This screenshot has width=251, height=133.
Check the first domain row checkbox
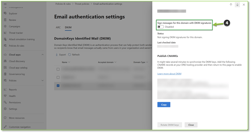[x=58, y=69]
